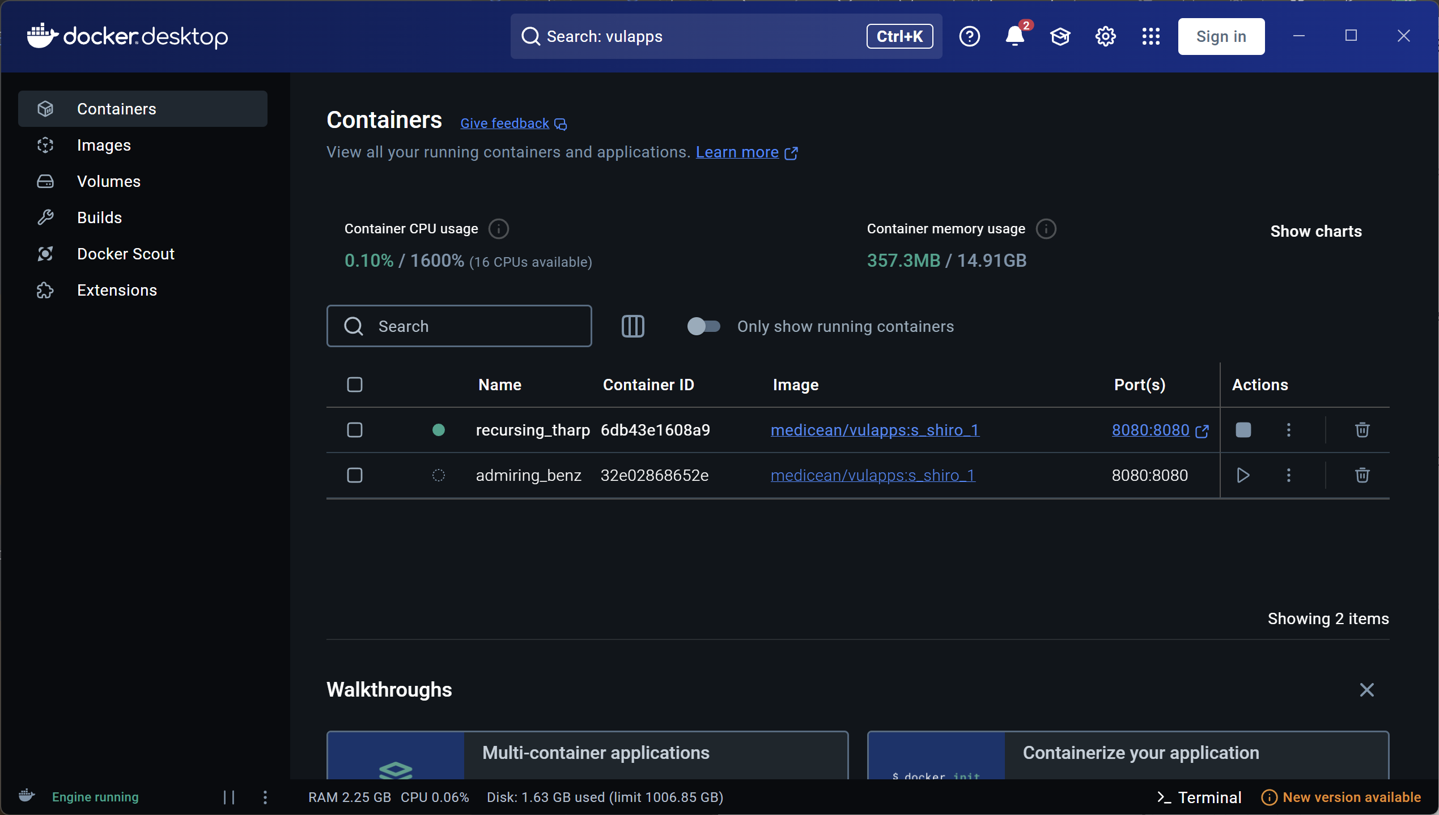Open the Docker apps grid icon
Image resolution: width=1439 pixels, height=815 pixels.
tap(1151, 36)
